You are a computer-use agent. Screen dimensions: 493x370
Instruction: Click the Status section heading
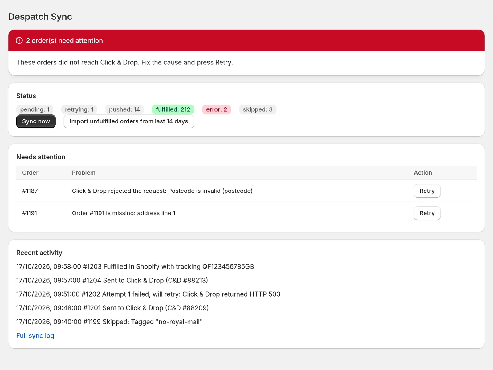tap(26, 96)
